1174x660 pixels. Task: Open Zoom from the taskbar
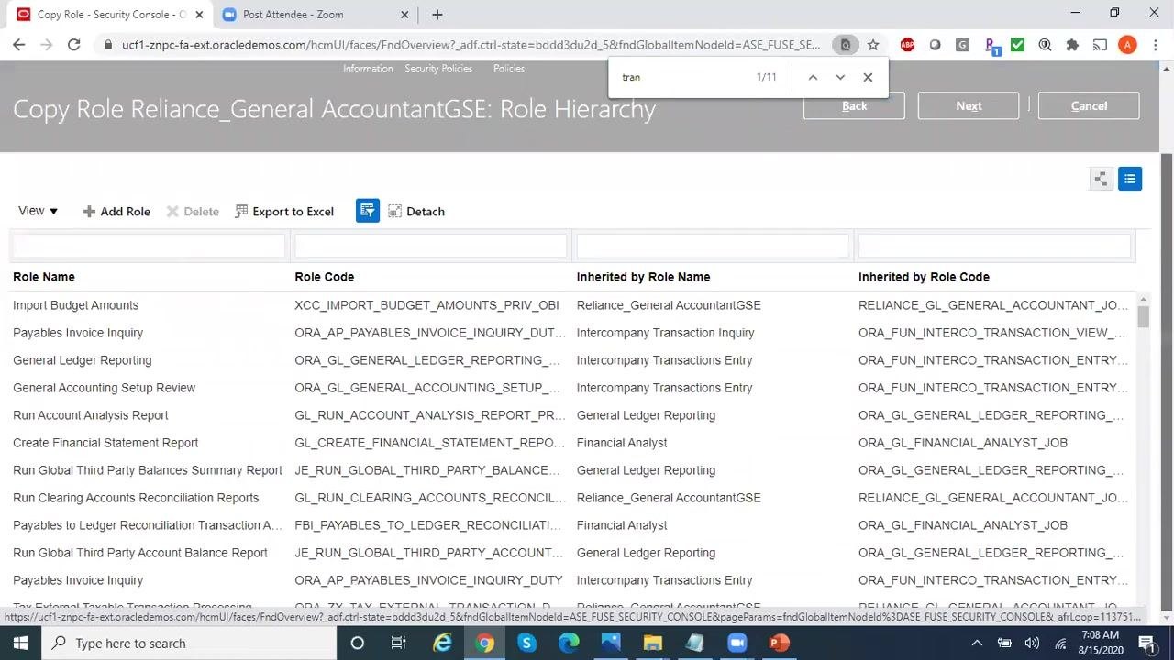pyautogui.click(x=737, y=643)
